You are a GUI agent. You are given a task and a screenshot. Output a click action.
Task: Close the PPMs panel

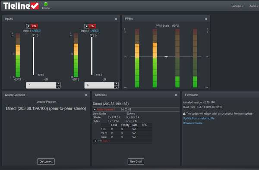coord(206,19)
